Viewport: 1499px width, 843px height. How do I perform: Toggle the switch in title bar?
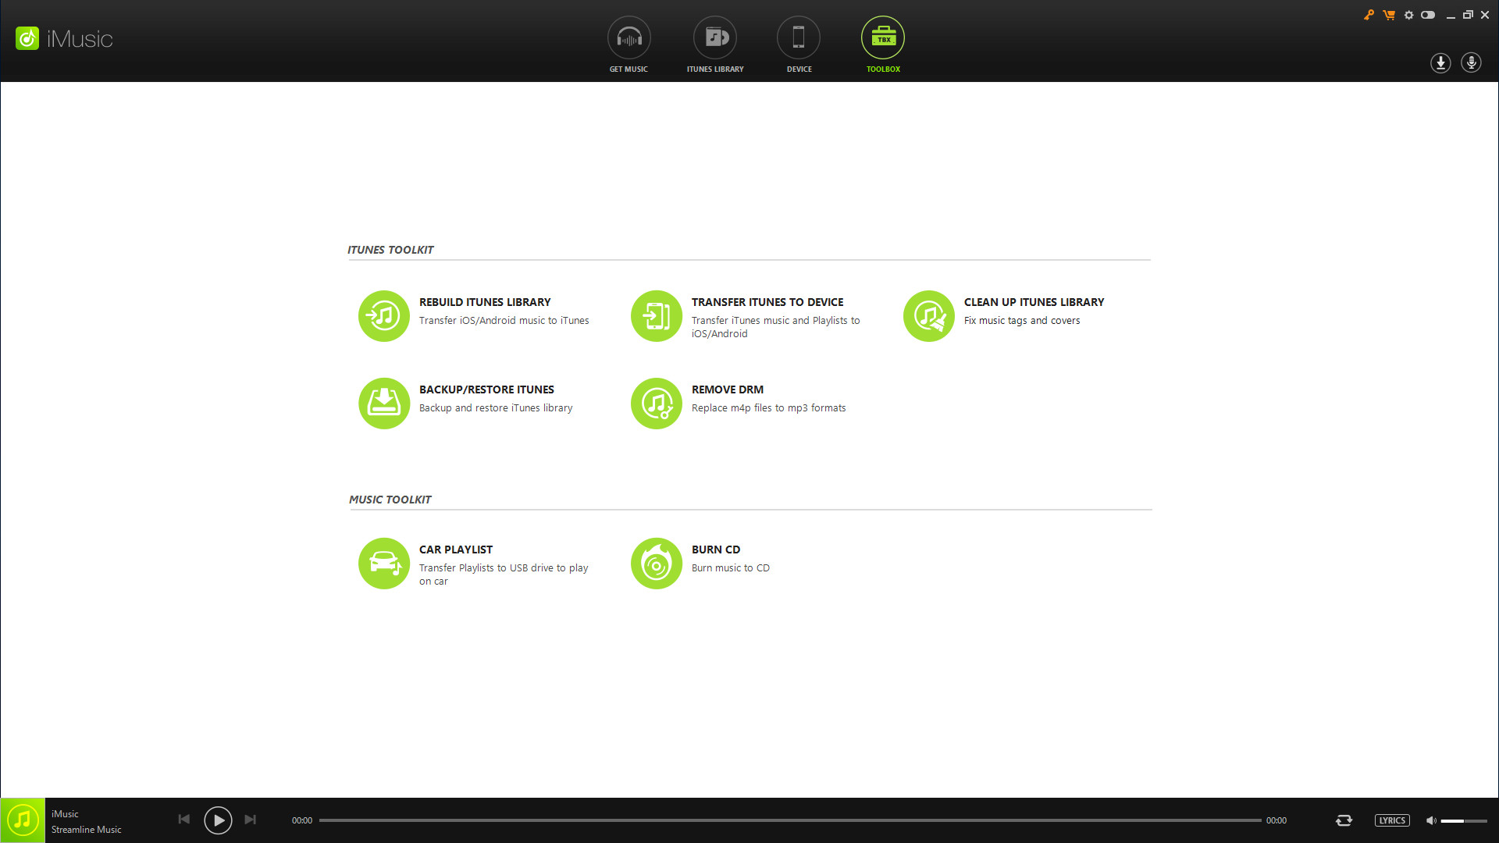coord(1428,15)
